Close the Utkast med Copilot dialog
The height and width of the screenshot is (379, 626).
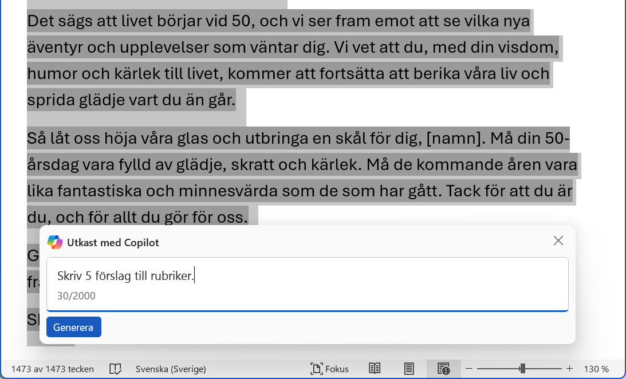(558, 241)
